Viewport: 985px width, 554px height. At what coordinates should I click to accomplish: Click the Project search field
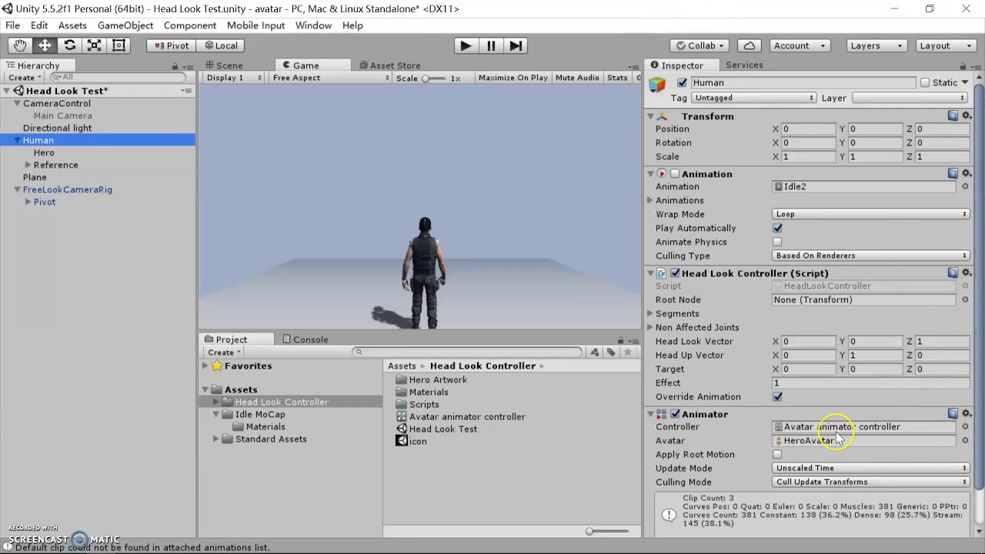(x=468, y=352)
